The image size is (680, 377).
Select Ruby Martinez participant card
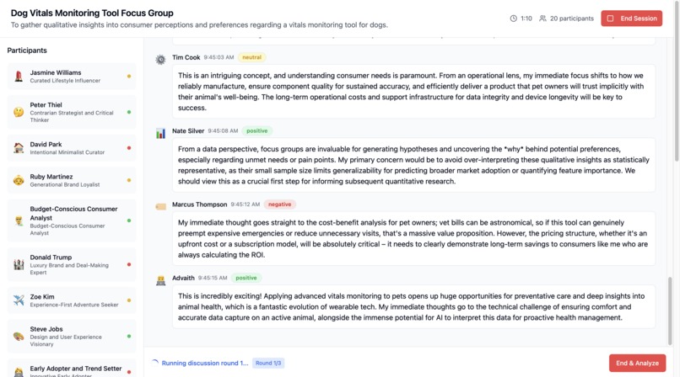[x=72, y=180]
